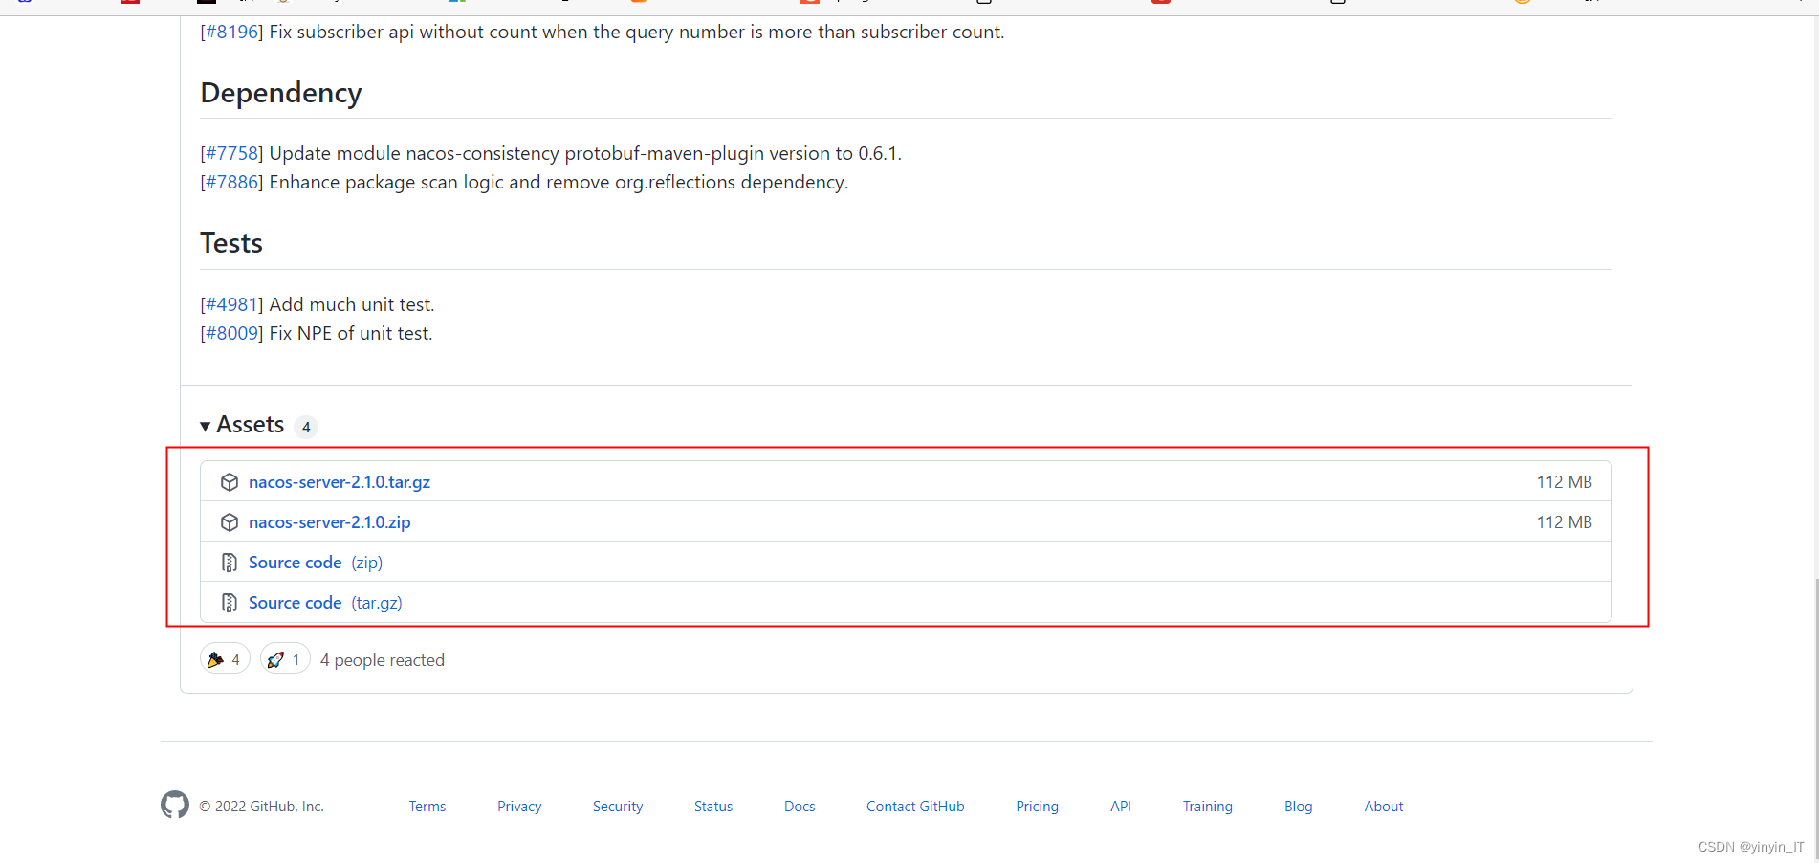Click the Assets count badge showing 4
1819x863 pixels.
tap(306, 427)
